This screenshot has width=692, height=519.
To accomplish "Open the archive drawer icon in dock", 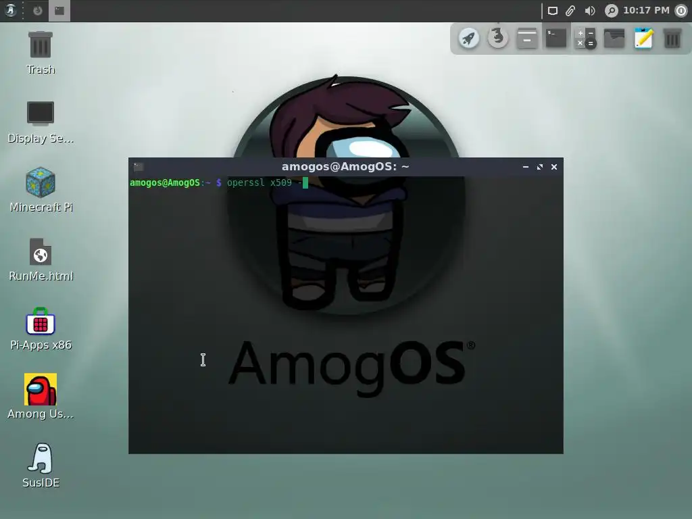I will (x=527, y=39).
